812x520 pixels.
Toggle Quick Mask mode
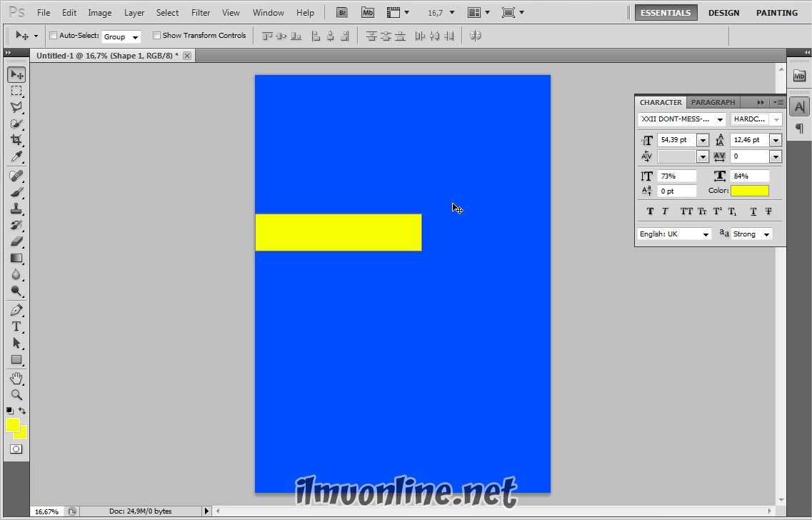(x=16, y=449)
